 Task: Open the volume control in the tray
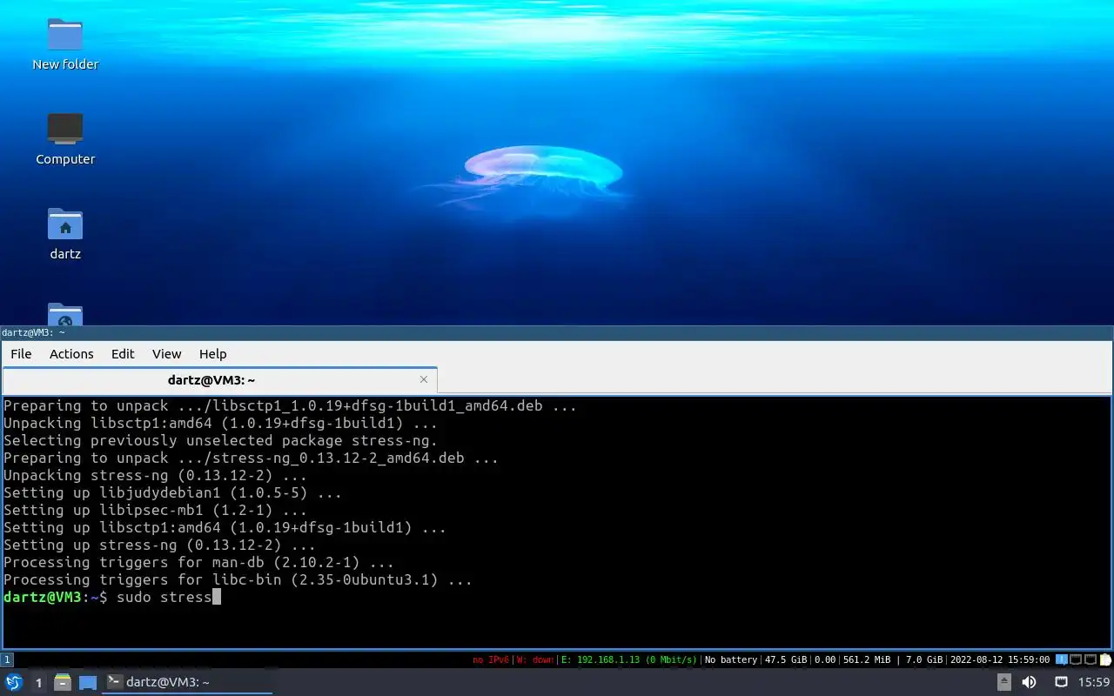(x=1029, y=682)
